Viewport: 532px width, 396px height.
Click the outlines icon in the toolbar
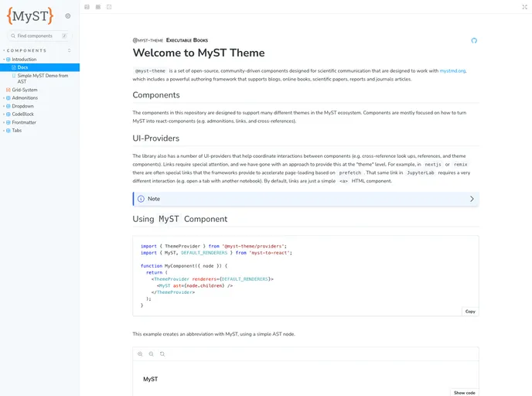[109, 7]
